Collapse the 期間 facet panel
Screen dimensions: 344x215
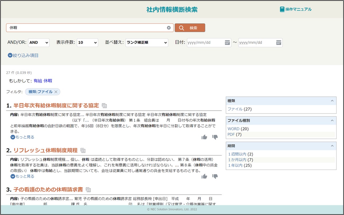332,146
